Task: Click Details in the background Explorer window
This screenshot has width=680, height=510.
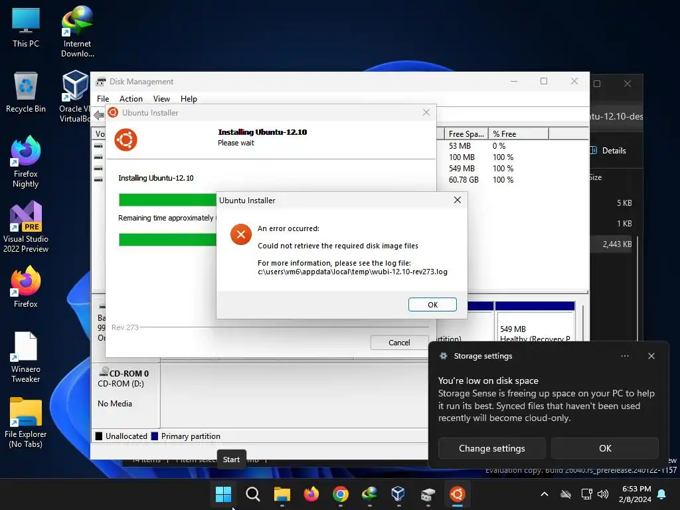Action: point(608,151)
